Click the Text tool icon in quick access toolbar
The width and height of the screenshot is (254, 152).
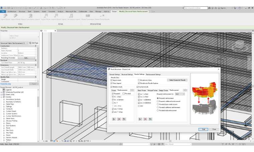point(41,8)
